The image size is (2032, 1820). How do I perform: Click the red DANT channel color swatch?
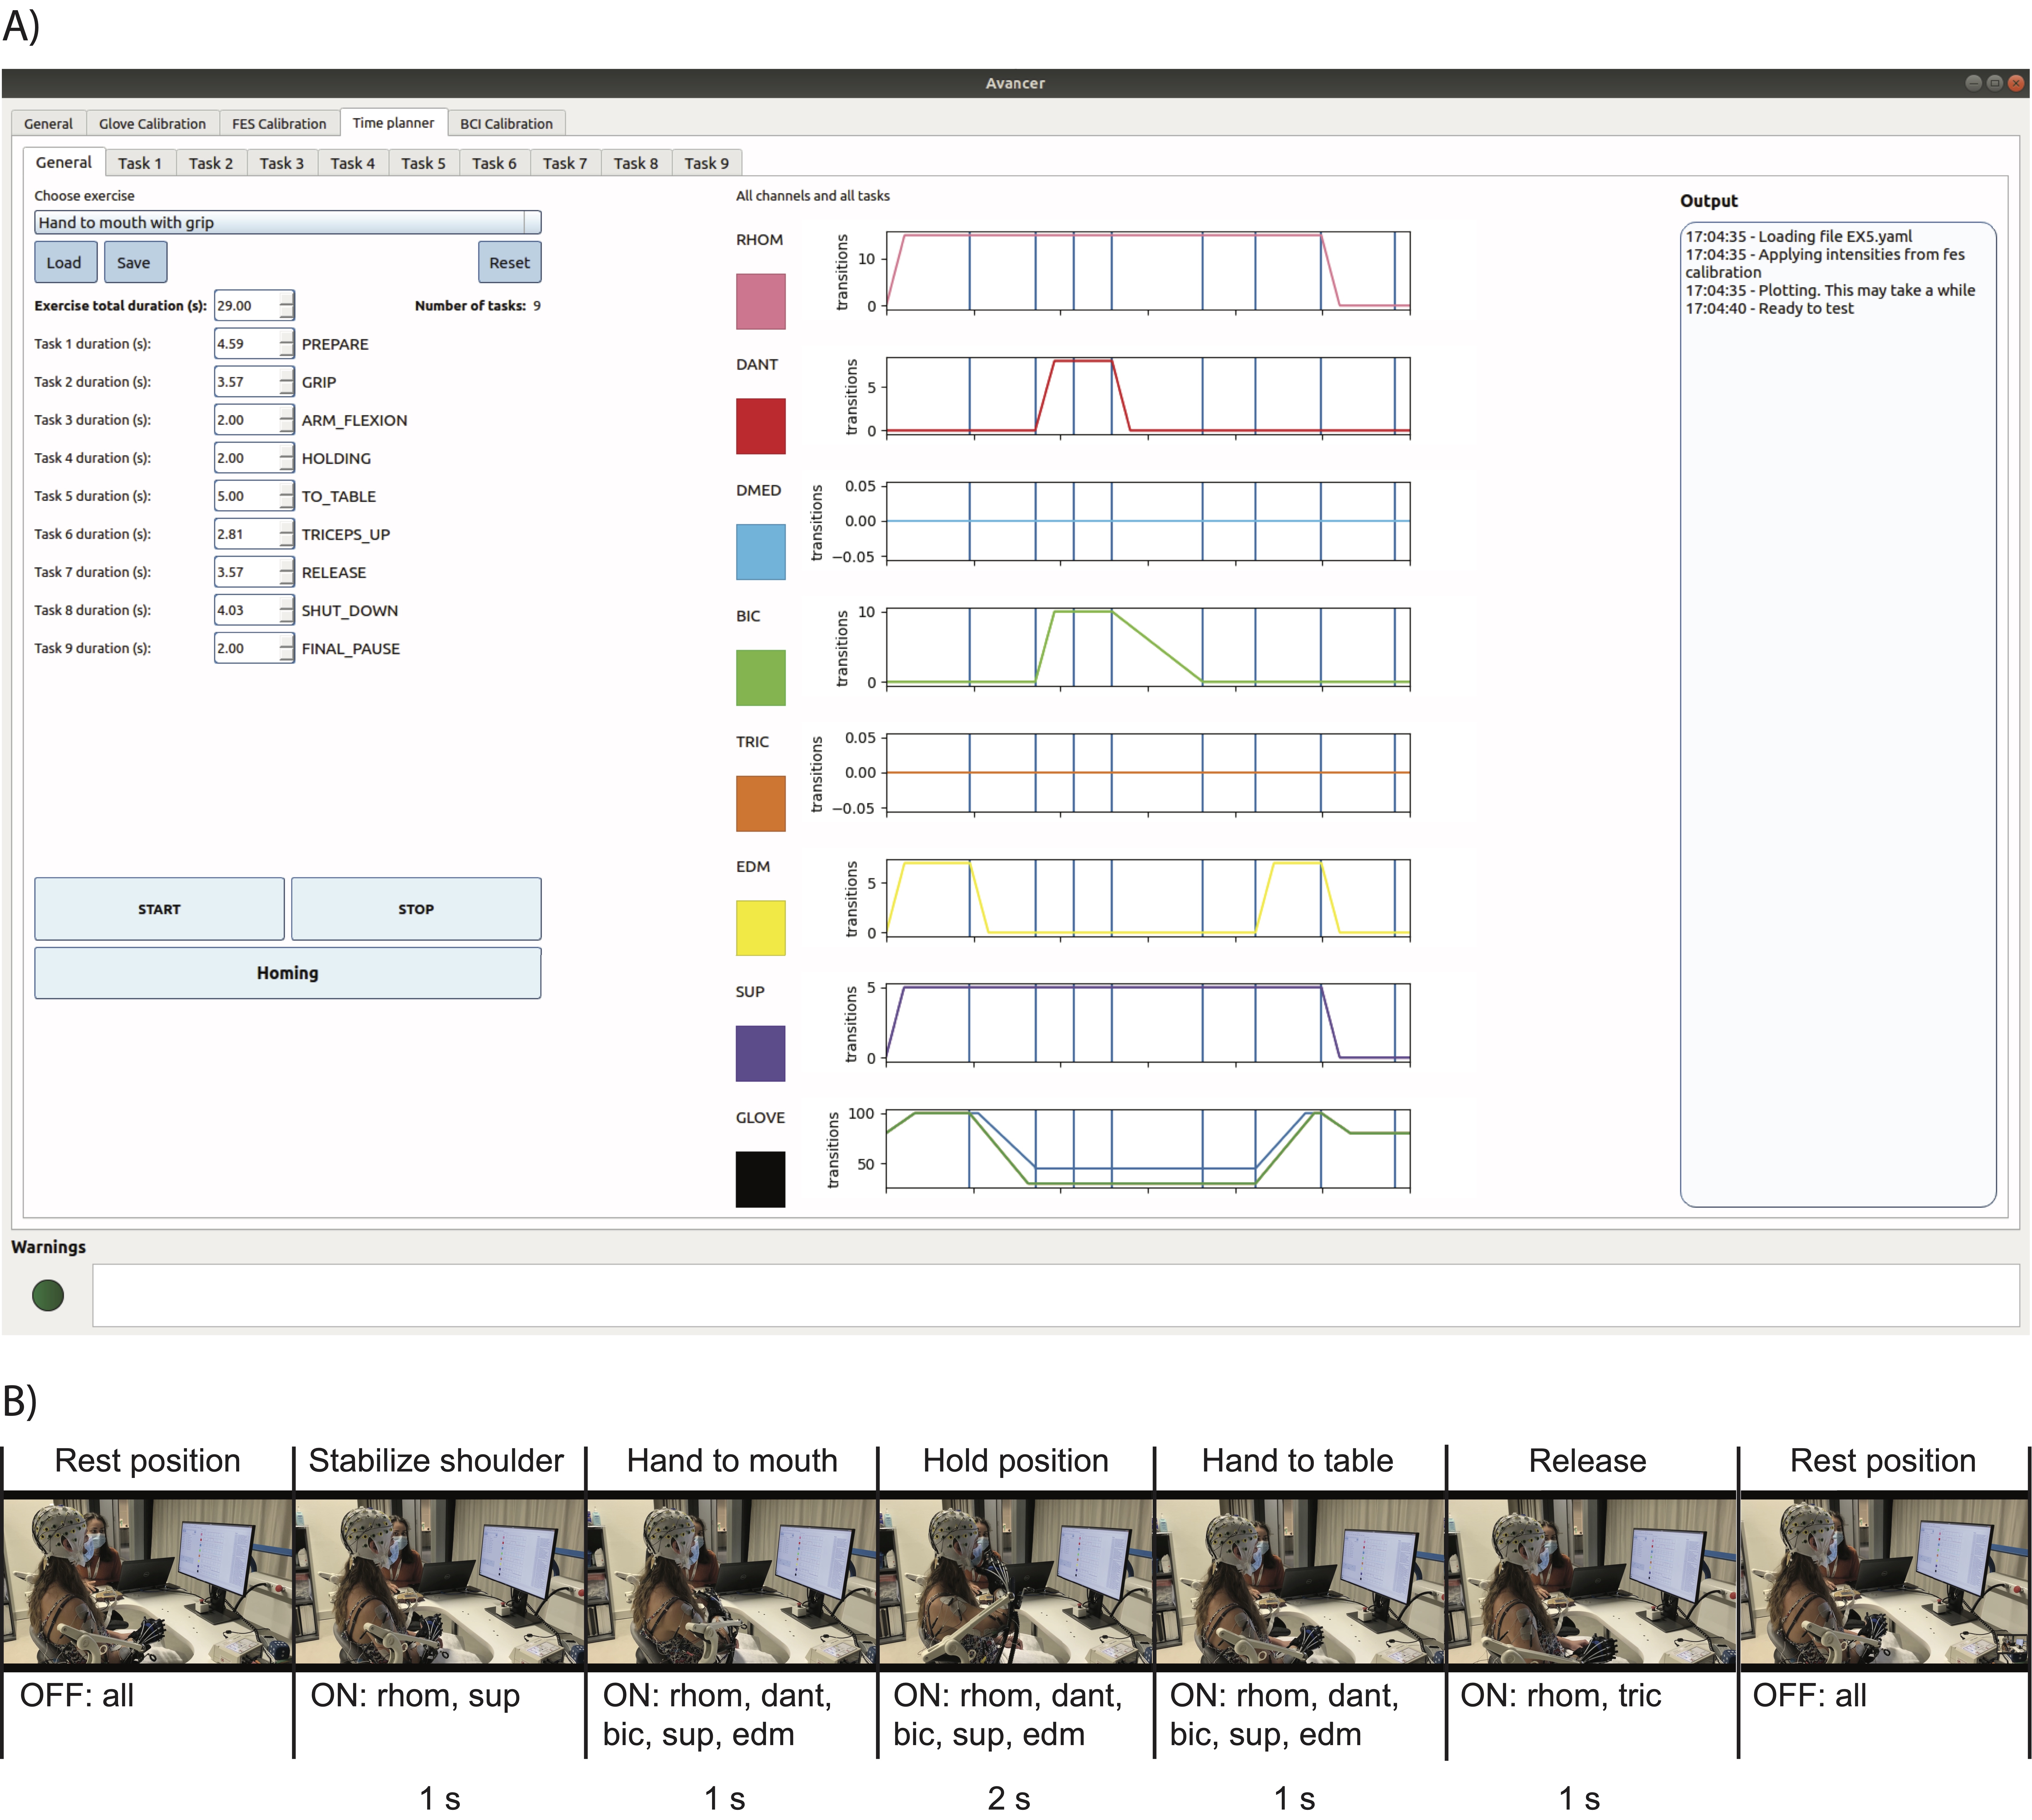click(761, 426)
